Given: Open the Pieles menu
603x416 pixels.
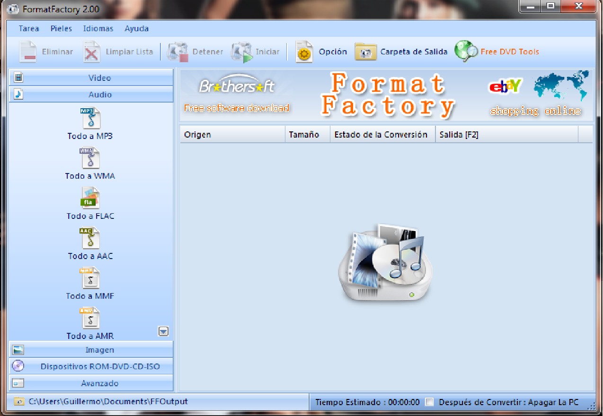Looking at the screenshot, I should [x=61, y=28].
